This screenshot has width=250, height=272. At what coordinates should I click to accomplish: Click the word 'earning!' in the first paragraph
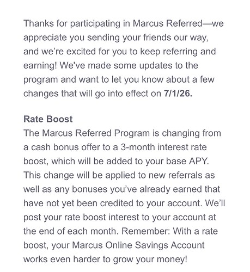pos(40,66)
